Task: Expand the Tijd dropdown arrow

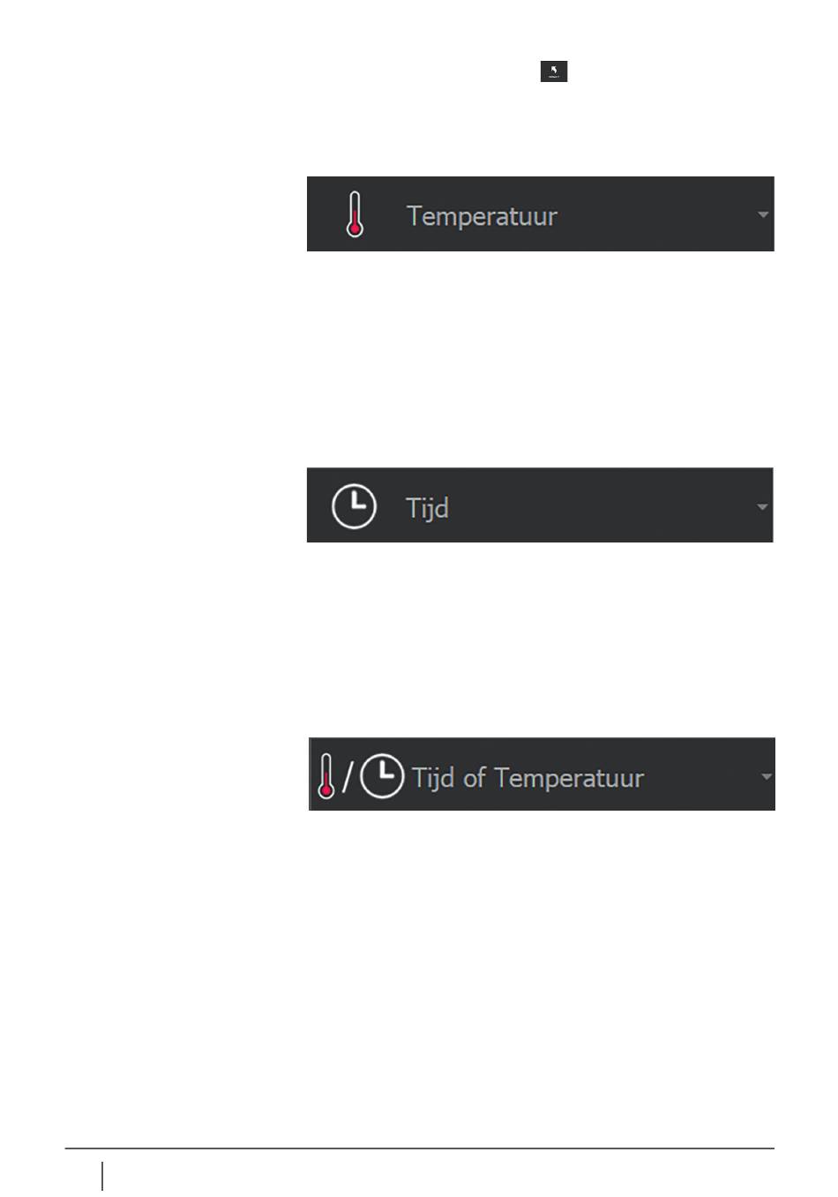Action: tap(763, 506)
